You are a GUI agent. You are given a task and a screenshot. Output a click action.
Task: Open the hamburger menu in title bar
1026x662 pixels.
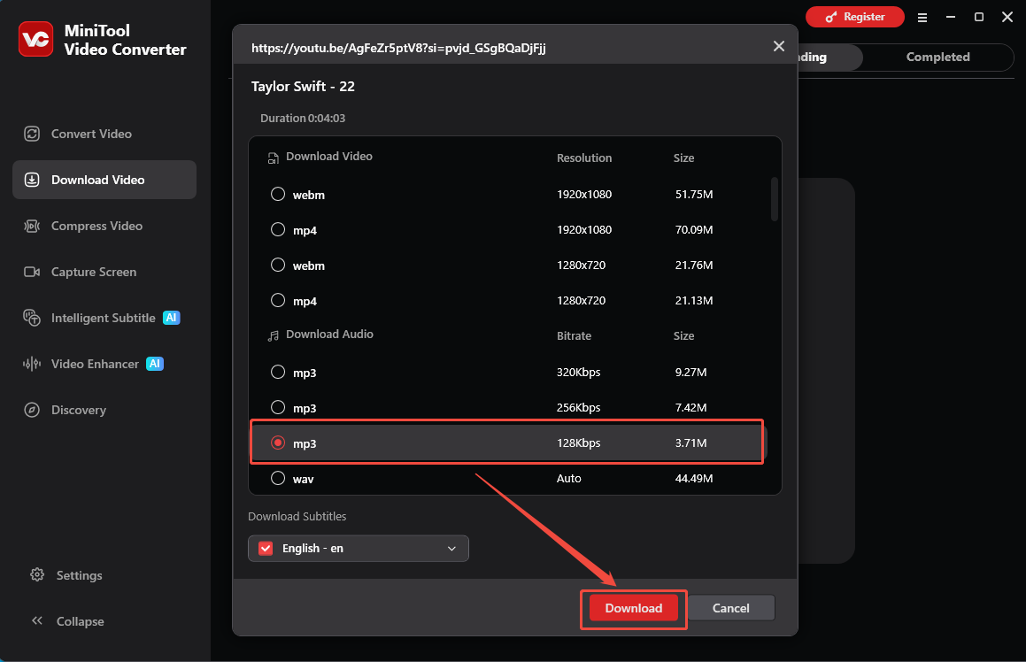click(x=922, y=18)
